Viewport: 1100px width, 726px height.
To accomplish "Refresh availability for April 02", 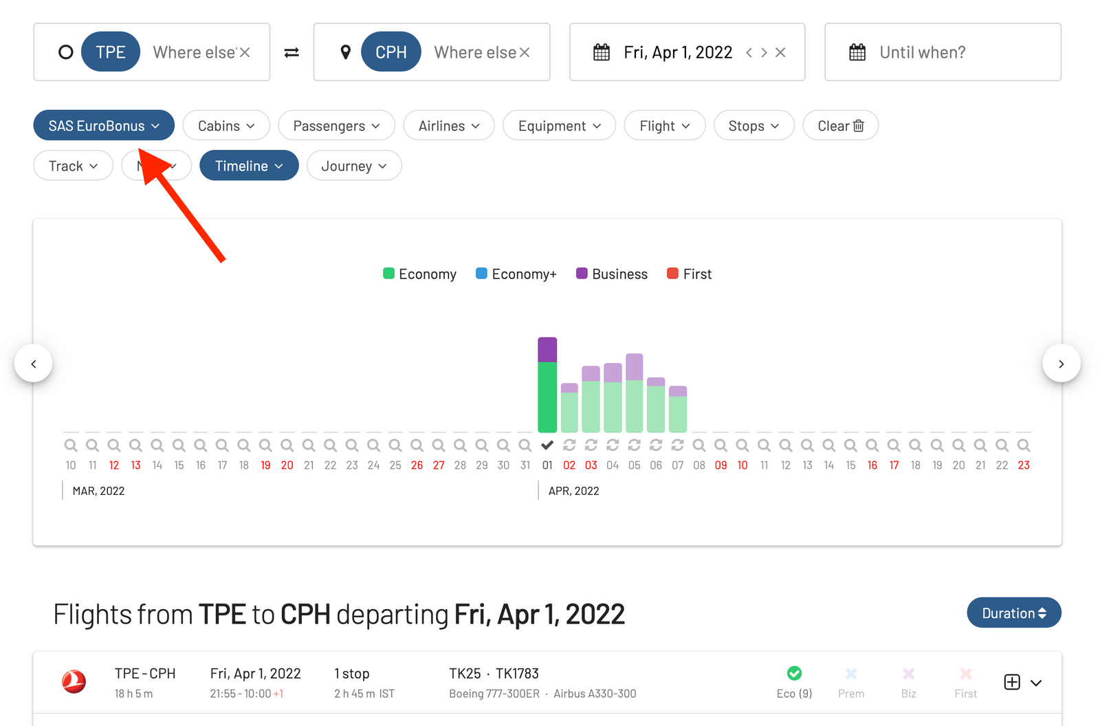I will pyautogui.click(x=569, y=445).
